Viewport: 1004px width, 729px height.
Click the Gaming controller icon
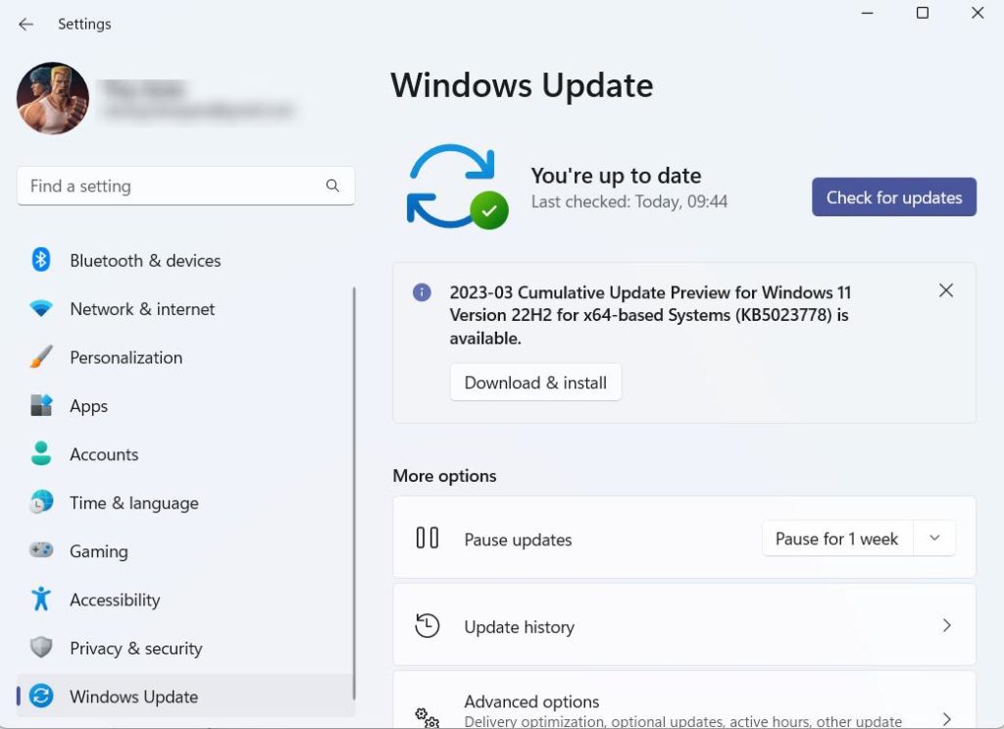point(41,551)
